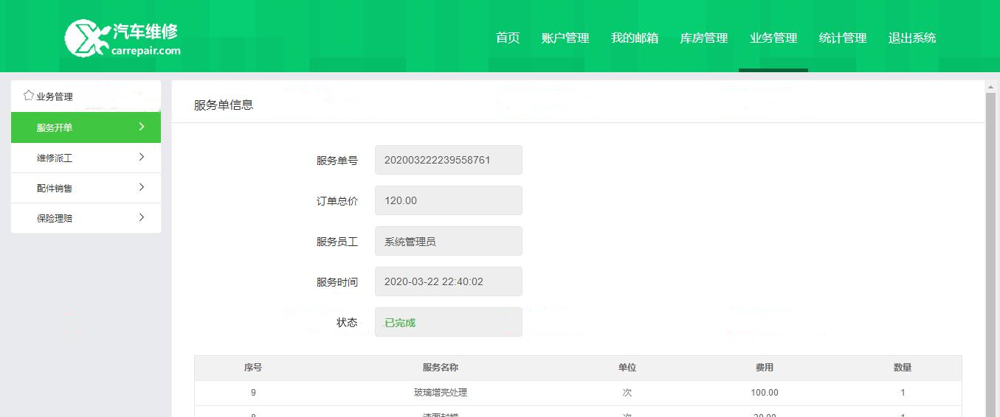
Task: Expand the chevron on 配件销售 row
Action: point(142,187)
